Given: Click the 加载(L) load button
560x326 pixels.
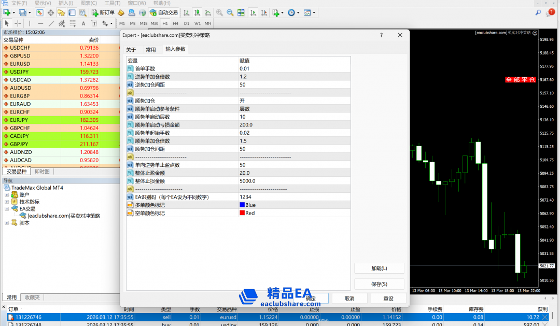Looking at the screenshot, I should pyautogui.click(x=379, y=268).
